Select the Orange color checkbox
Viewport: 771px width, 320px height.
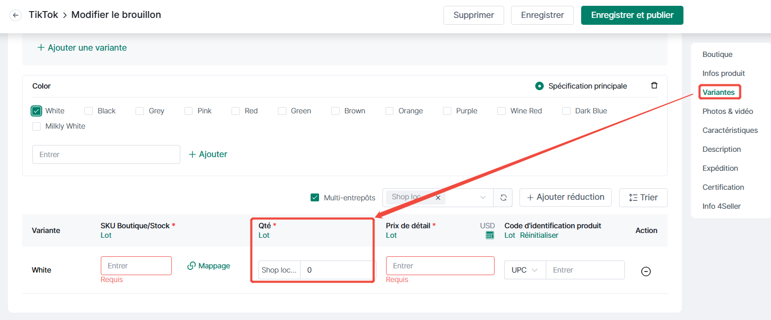(390, 111)
